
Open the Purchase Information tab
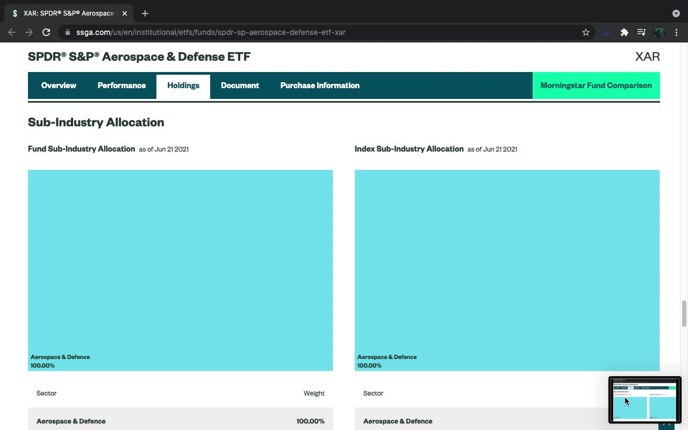click(320, 85)
